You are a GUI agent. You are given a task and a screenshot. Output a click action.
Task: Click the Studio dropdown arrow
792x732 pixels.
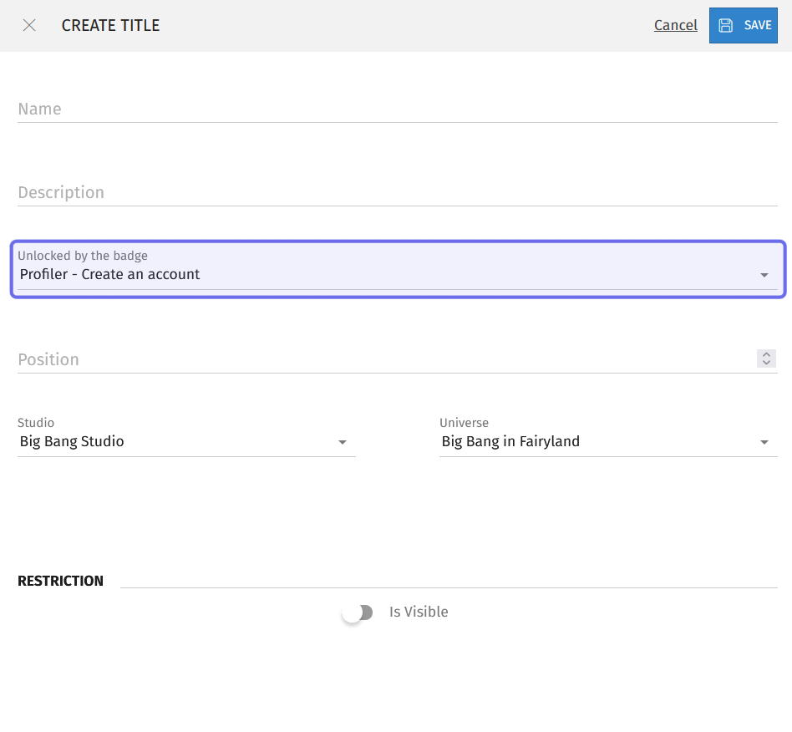(x=343, y=442)
